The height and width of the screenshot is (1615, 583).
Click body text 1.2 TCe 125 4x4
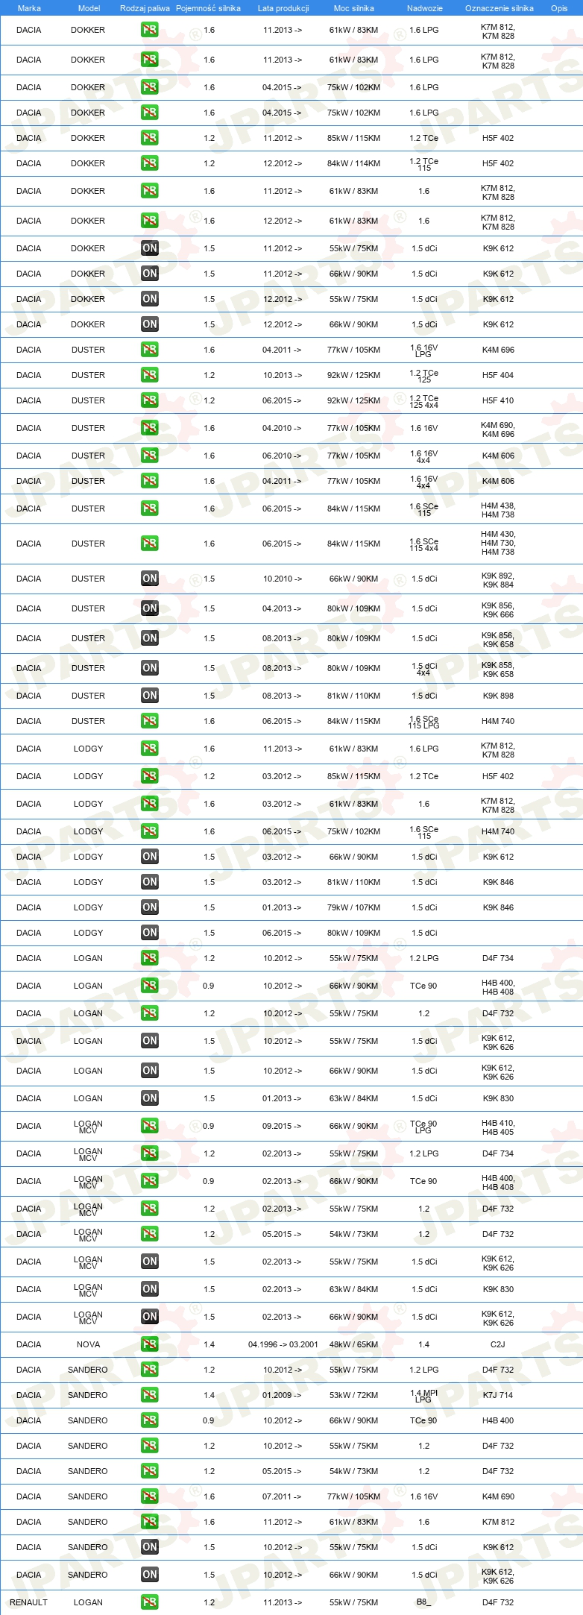click(423, 402)
